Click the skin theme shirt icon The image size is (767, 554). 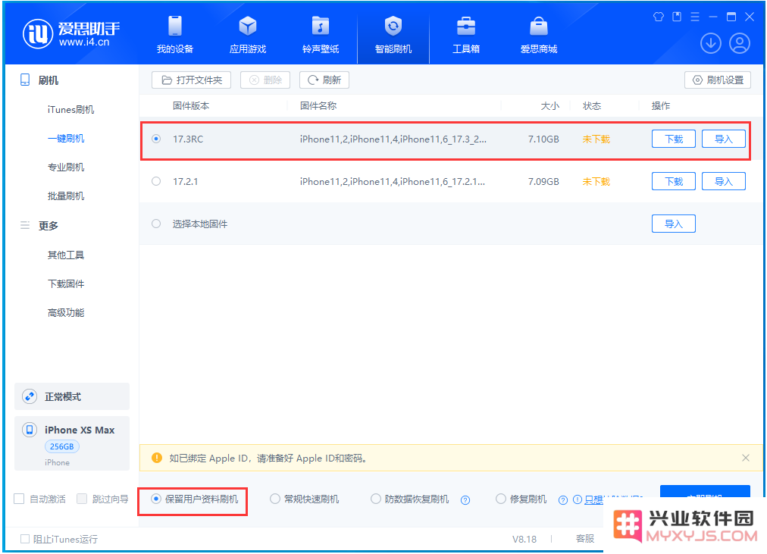(x=659, y=17)
